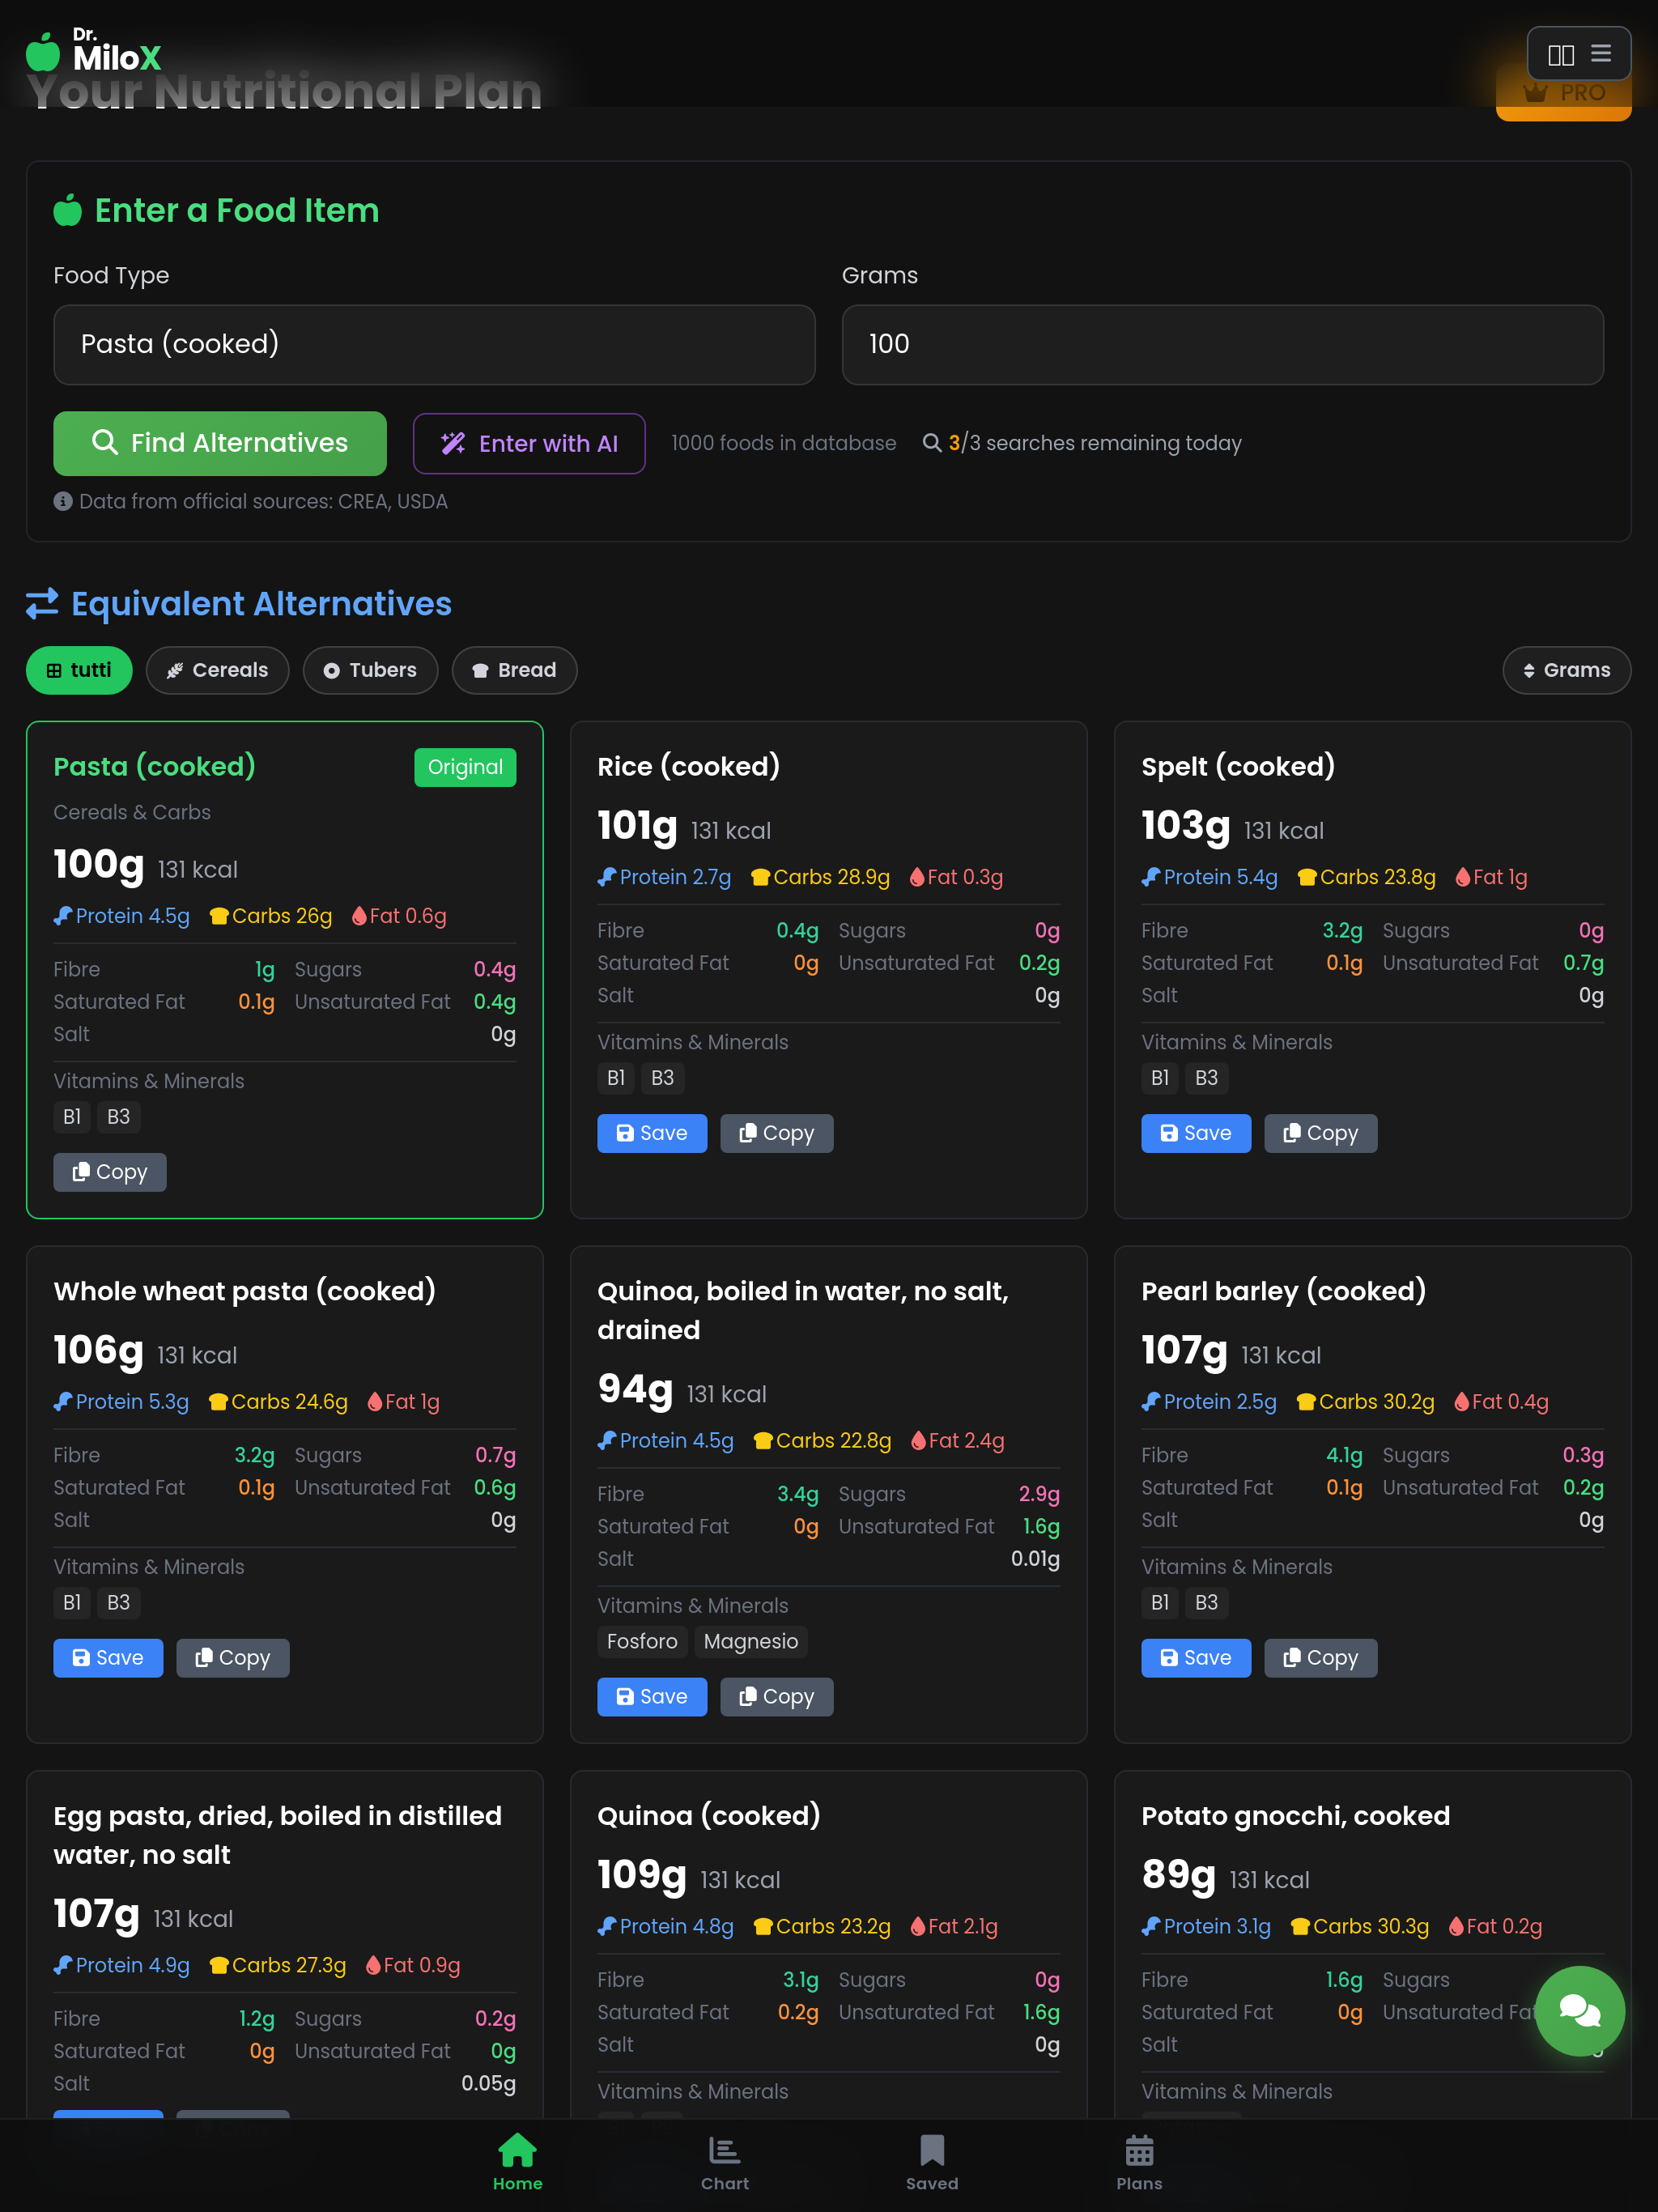This screenshot has height=2212, width=1658.
Task: Save the Rice (cooked) alternative
Action: point(652,1133)
